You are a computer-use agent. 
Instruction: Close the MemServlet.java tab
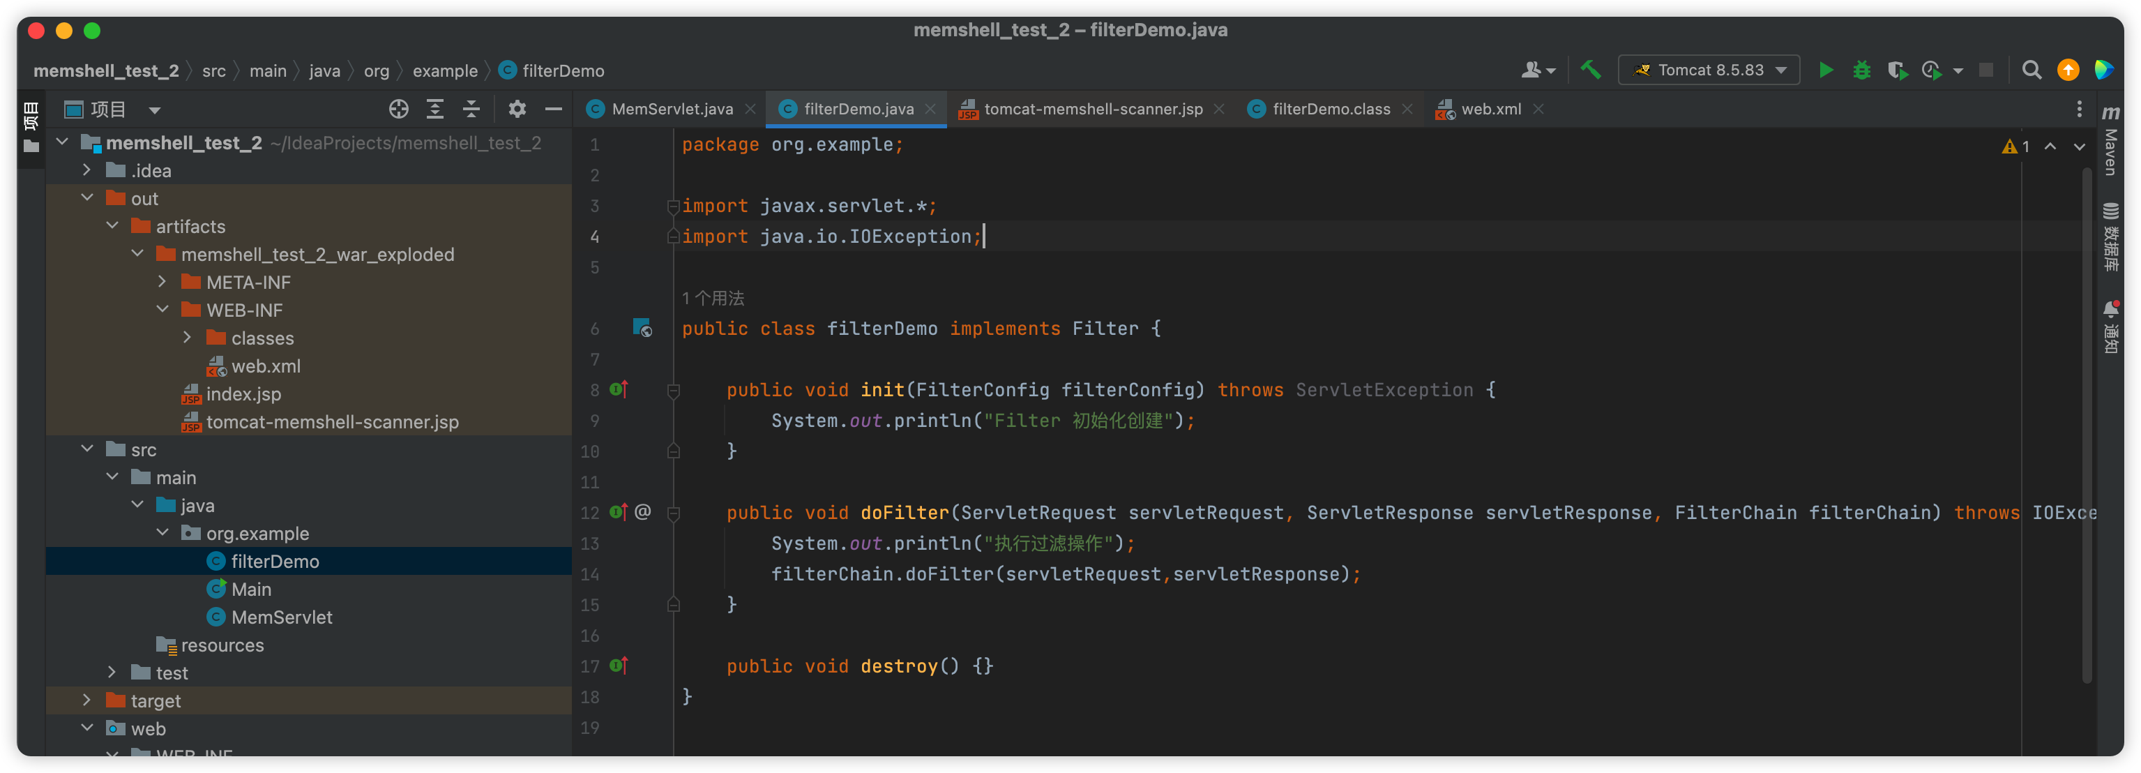coord(750,109)
